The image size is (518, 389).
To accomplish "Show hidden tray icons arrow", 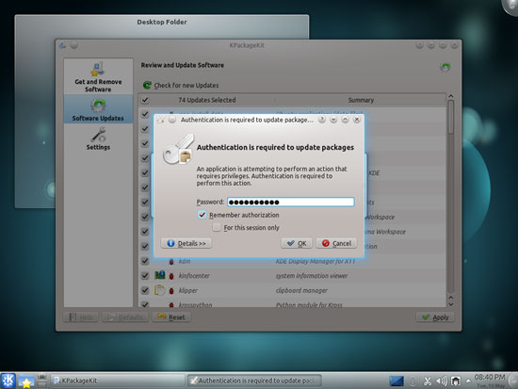I will tap(468, 381).
